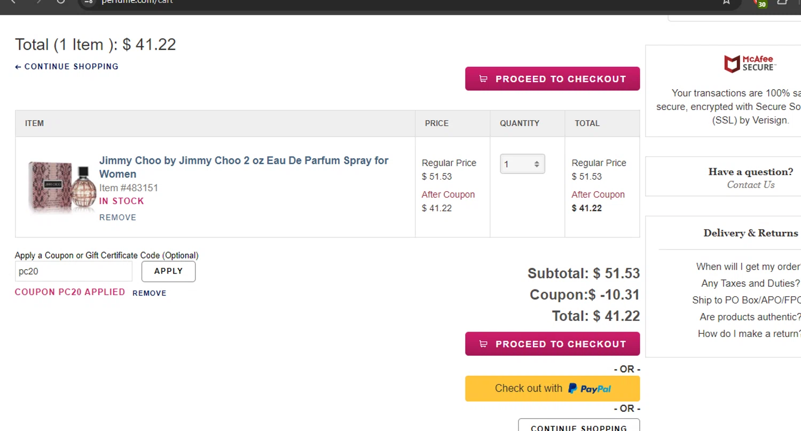Click the cart icon on the Proceed to Checkout button above the item table
The width and height of the screenshot is (801, 431).
(x=483, y=79)
